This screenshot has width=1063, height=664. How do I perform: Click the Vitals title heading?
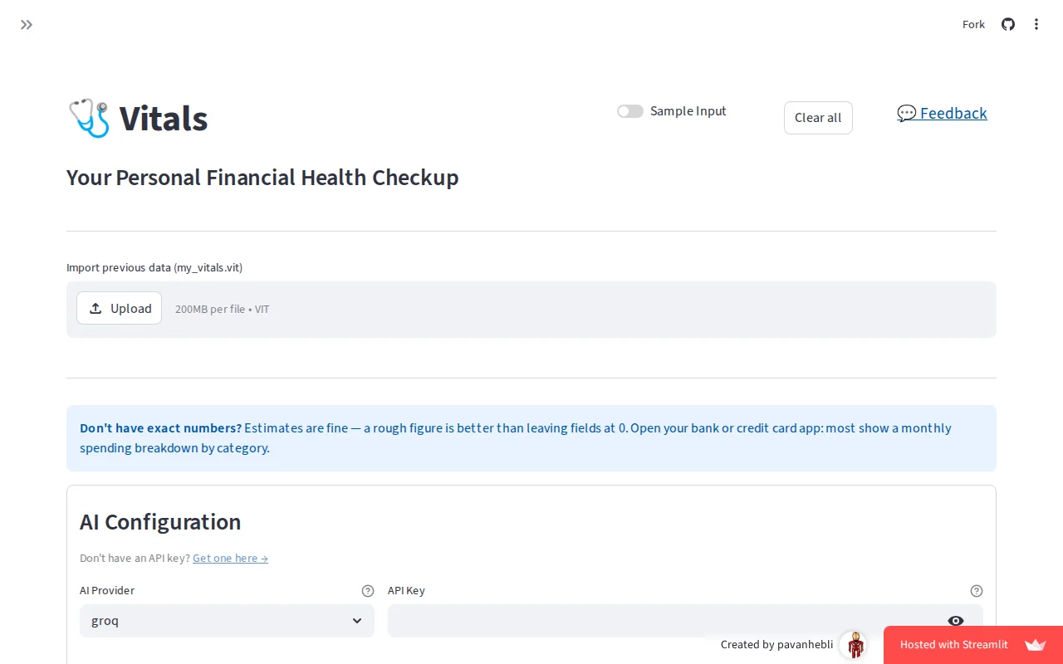tap(164, 118)
